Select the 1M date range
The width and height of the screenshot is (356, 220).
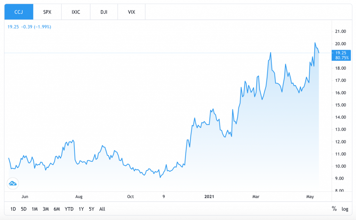click(34, 209)
